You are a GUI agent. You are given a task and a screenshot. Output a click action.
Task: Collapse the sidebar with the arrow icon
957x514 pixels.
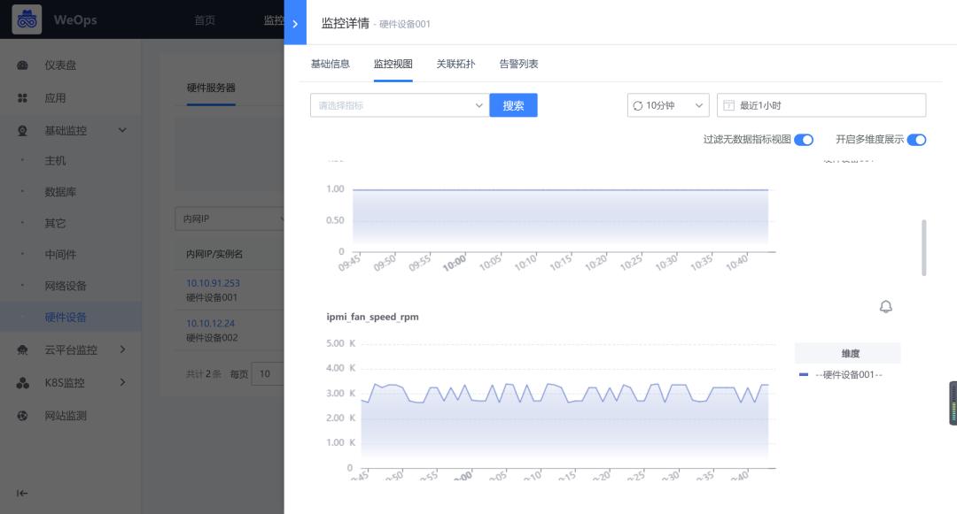tap(21, 495)
